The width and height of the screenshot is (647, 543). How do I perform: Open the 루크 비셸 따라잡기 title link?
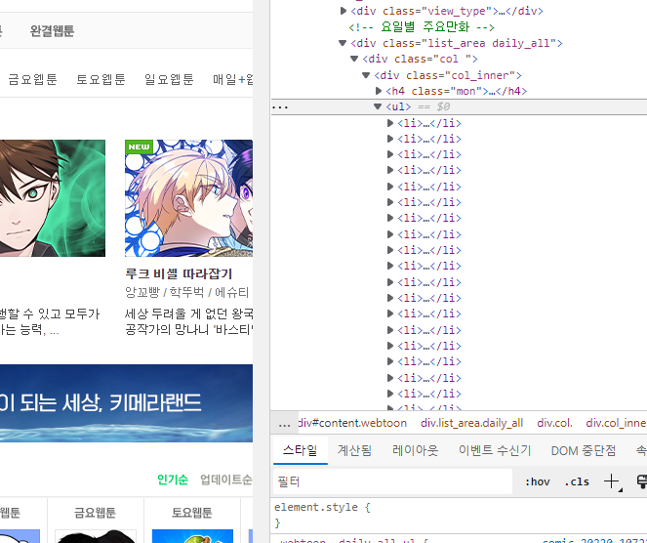coord(179,273)
